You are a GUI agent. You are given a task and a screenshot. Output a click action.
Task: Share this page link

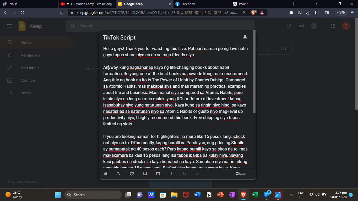(243, 13)
